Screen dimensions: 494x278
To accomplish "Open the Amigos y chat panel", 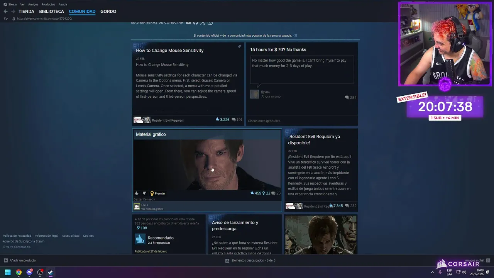I will pyautogui.click(x=477, y=260).
